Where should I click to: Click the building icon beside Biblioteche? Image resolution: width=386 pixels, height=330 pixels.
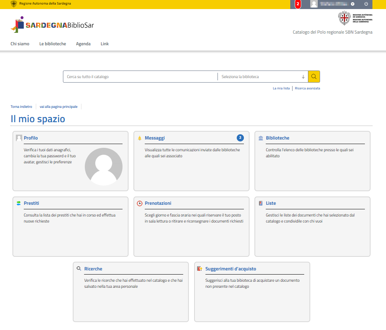(x=261, y=138)
